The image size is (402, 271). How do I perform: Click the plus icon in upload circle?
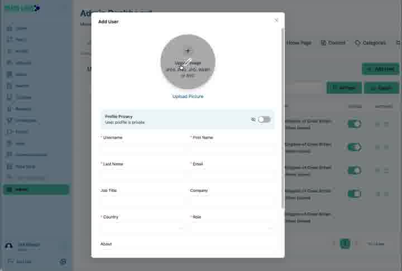[x=188, y=51]
